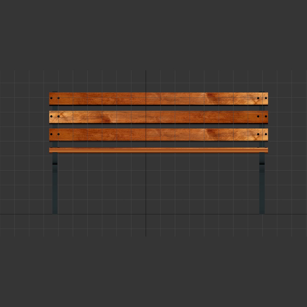Select the middle wooden backrest slat
Screen dimensions: 307x307
pyautogui.click(x=159, y=117)
